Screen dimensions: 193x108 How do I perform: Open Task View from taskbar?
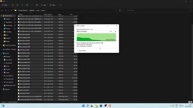point(92,106)
